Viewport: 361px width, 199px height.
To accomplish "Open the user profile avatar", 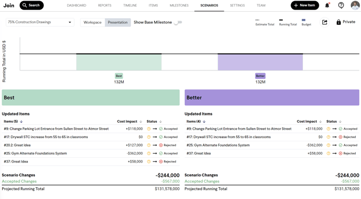I will 355,5.
